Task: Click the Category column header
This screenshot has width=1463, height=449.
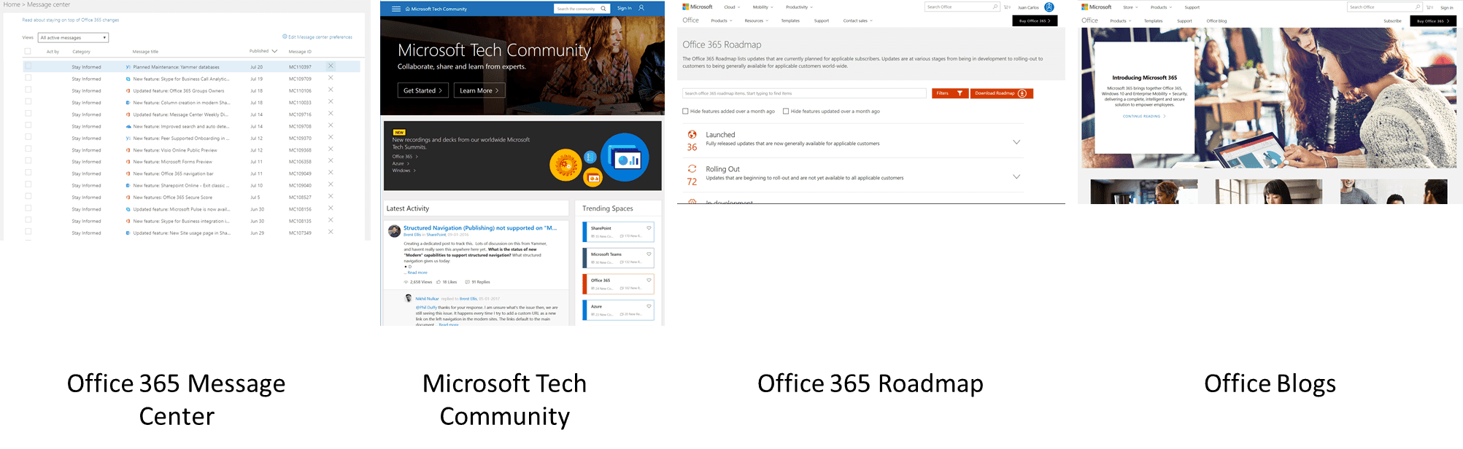Action: 81,52
